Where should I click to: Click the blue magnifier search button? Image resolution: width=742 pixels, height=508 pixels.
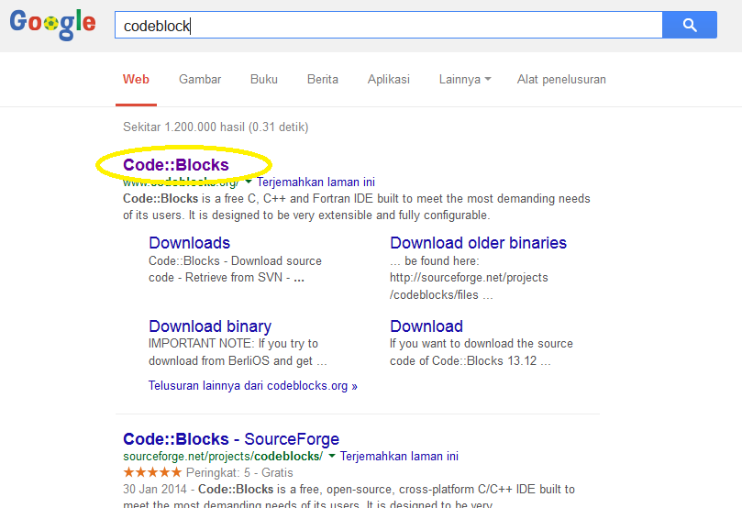click(x=690, y=25)
